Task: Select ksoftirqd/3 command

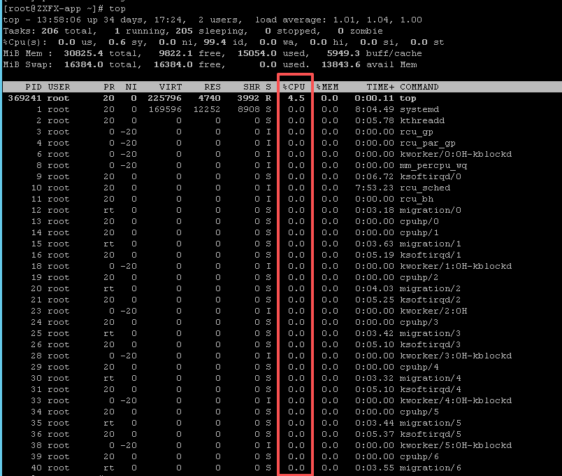Action: click(431, 344)
